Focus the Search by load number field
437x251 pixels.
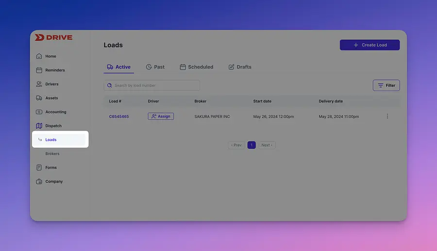[152, 85]
